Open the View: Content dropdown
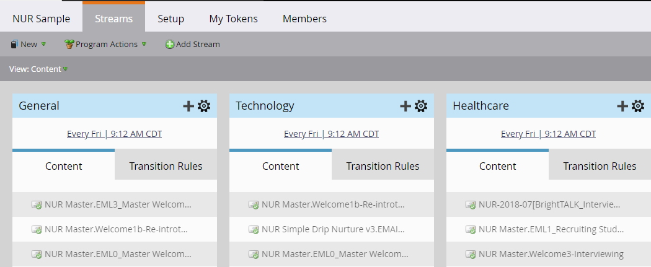 pyautogui.click(x=38, y=69)
